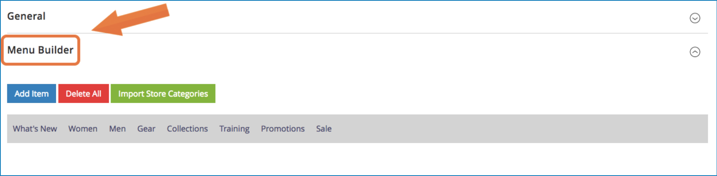Click empty gray area of menu bar
717x176 pixels.
click(515, 129)
